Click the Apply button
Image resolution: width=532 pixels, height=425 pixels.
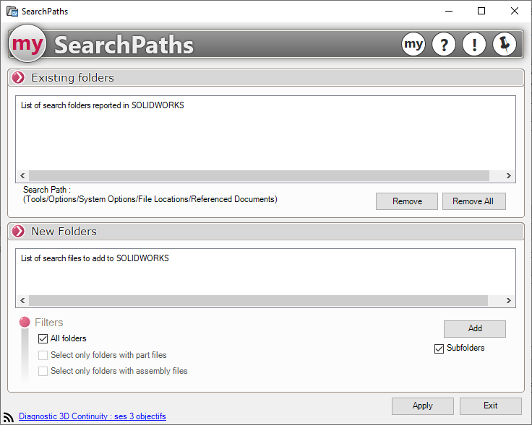[423, 406]
